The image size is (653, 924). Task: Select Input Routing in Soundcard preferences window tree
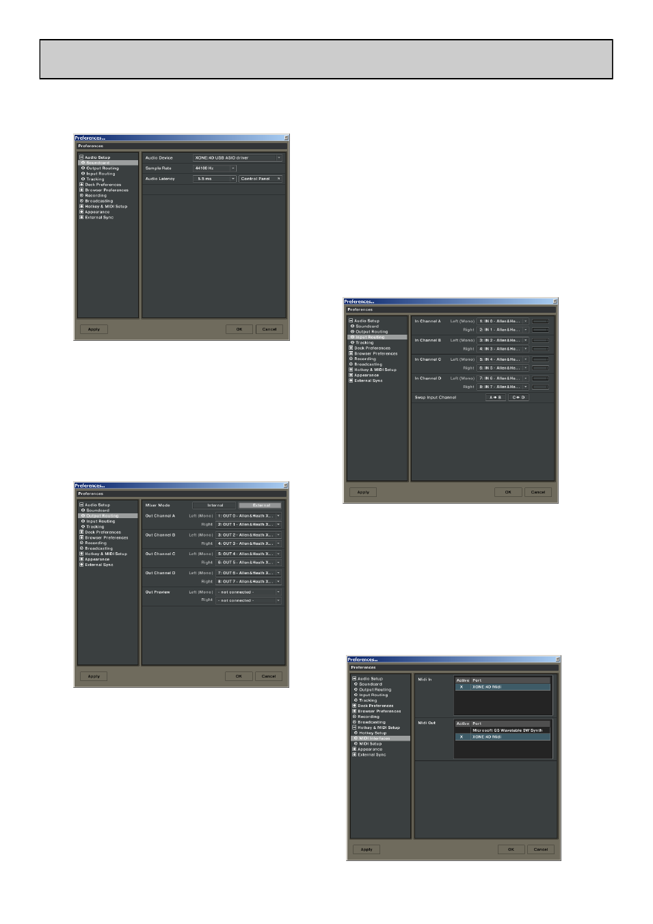click(x=101, y=174)
